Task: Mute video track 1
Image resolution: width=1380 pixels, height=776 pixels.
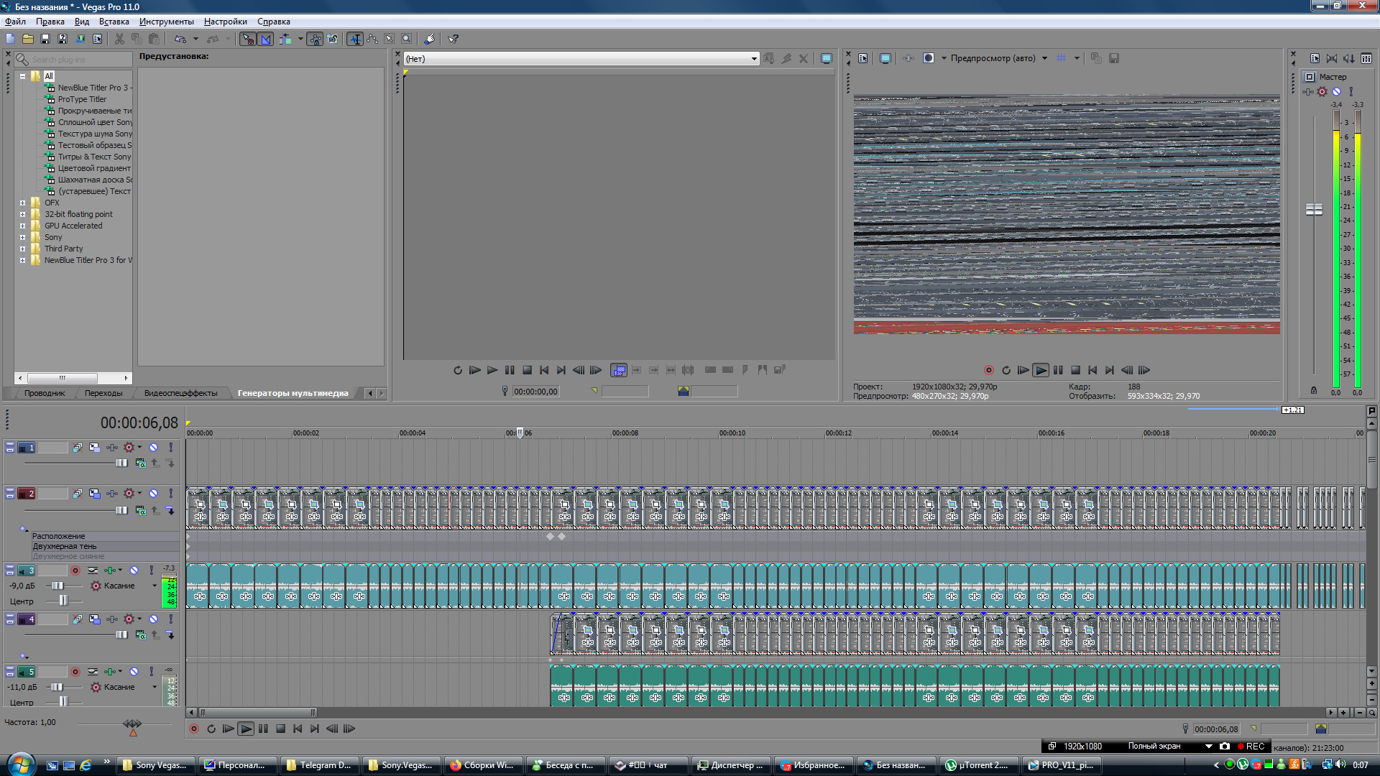Action: (x=153, y=447)
